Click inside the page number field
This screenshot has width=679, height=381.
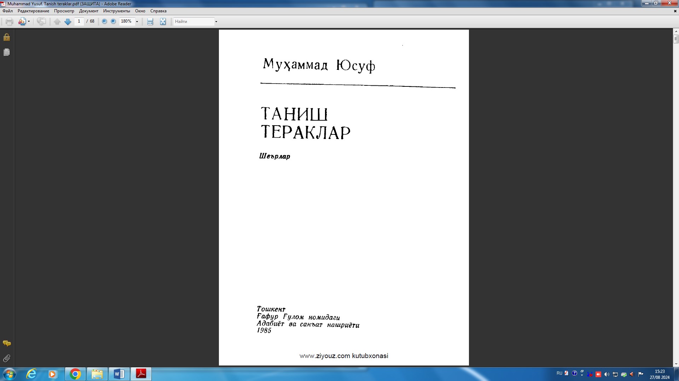(79, 22)
